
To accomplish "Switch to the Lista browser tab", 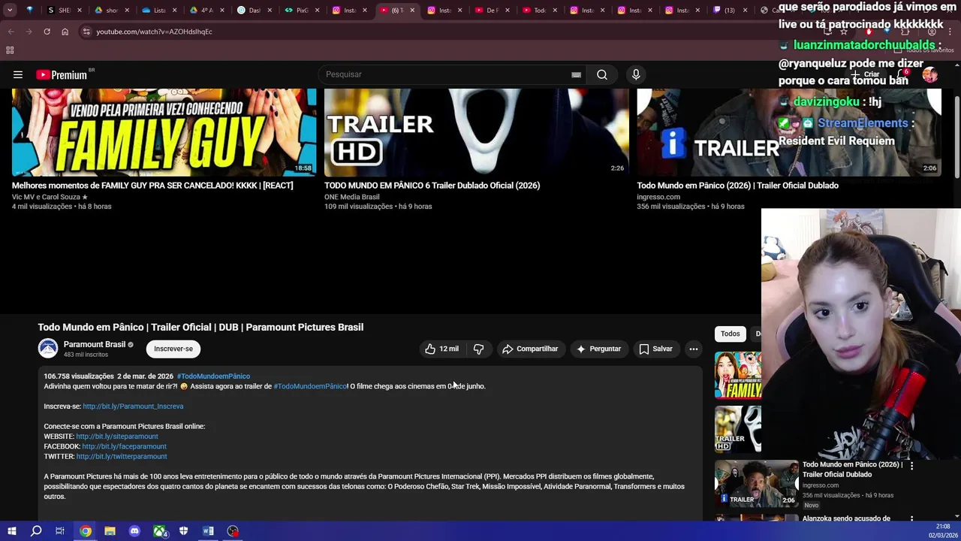I will tap(159, 11).
